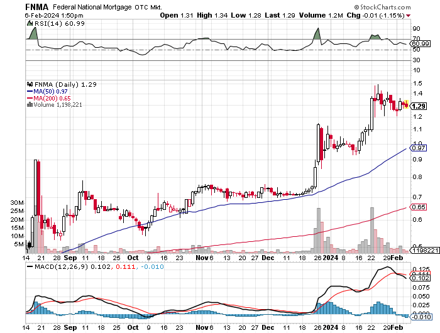Click the '6-Feb-2024 1:50pm' timestamp
The height and width of the screenshot is (333, 440).
54,16
